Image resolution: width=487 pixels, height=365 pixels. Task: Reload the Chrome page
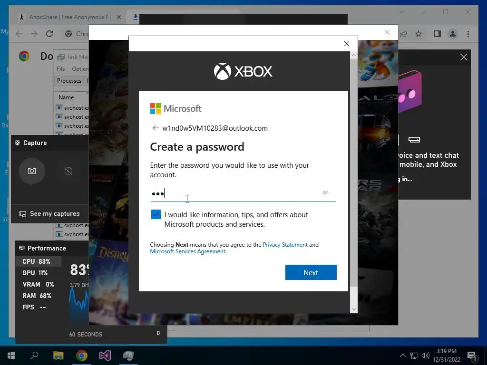coord(49,34)
